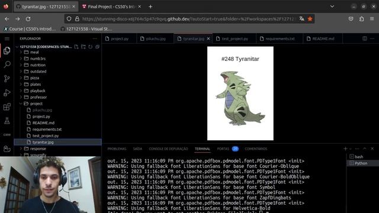
Task: Open the rubber duck debugger icon
Action: (x=7, y=149)
